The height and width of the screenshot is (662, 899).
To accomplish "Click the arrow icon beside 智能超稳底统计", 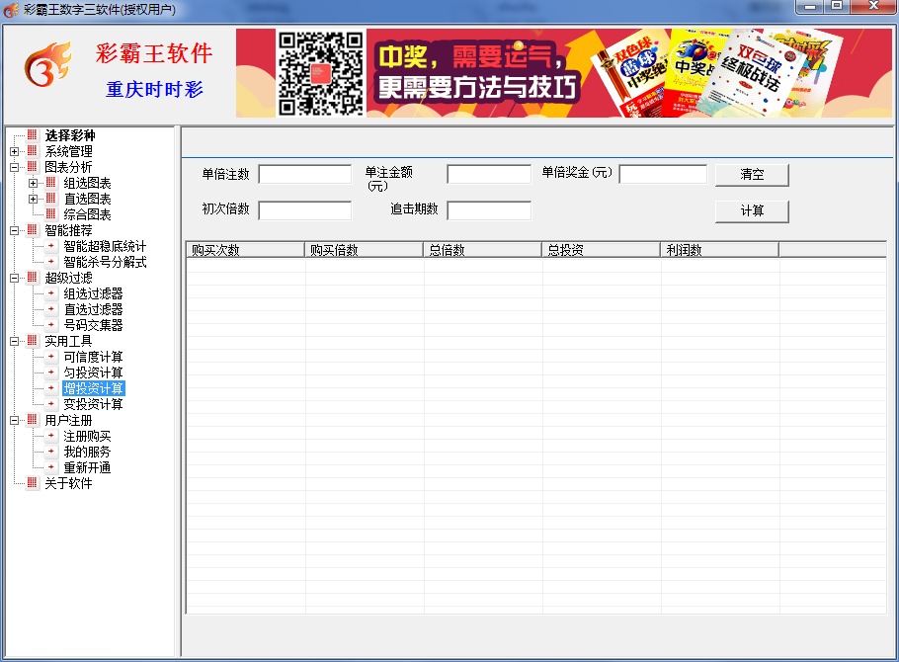I will [x=50, y=246].
